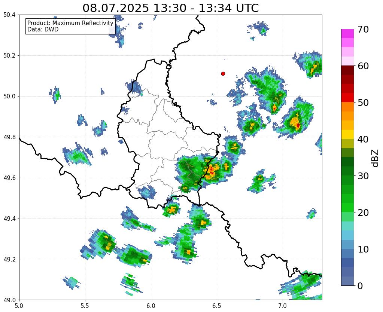
Task: Click the colorbar tick label 0
Action: 360,286
